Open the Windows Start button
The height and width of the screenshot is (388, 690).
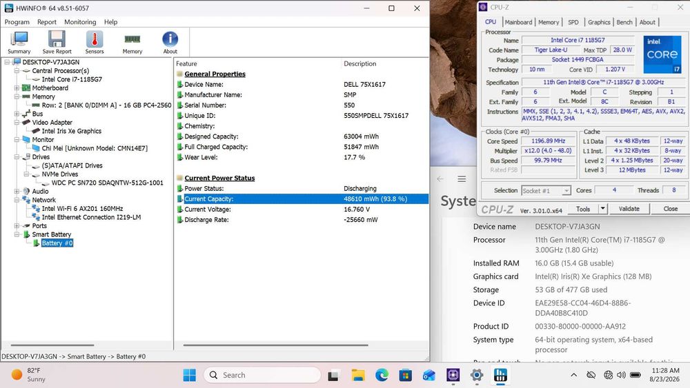pyautogui.click(x=190, y=376)
